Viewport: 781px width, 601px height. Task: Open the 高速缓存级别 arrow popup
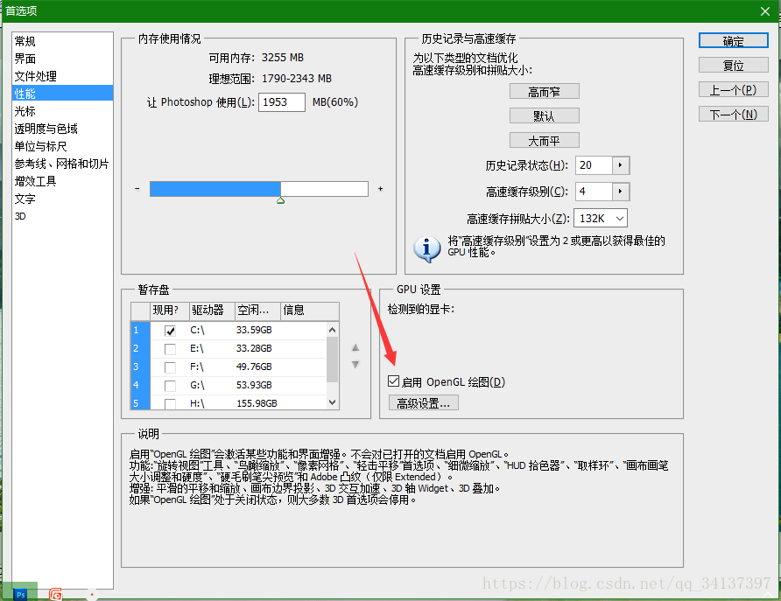pos(621,192)
